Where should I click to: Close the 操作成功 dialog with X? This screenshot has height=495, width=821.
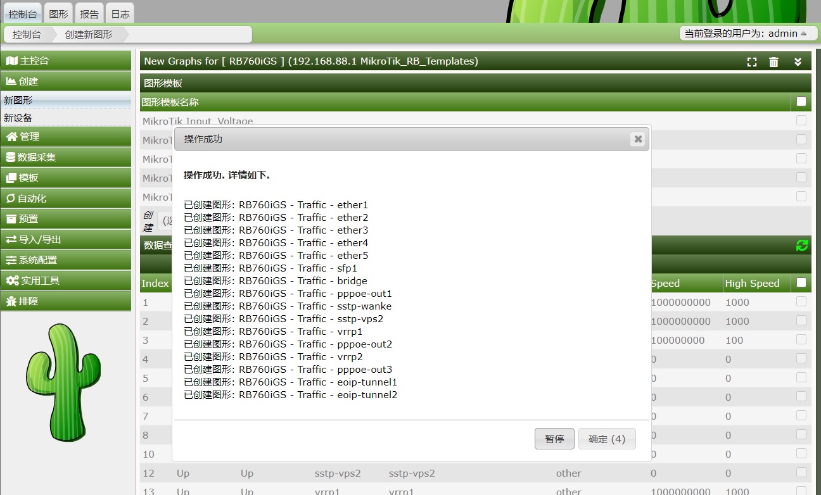(638, 139)
